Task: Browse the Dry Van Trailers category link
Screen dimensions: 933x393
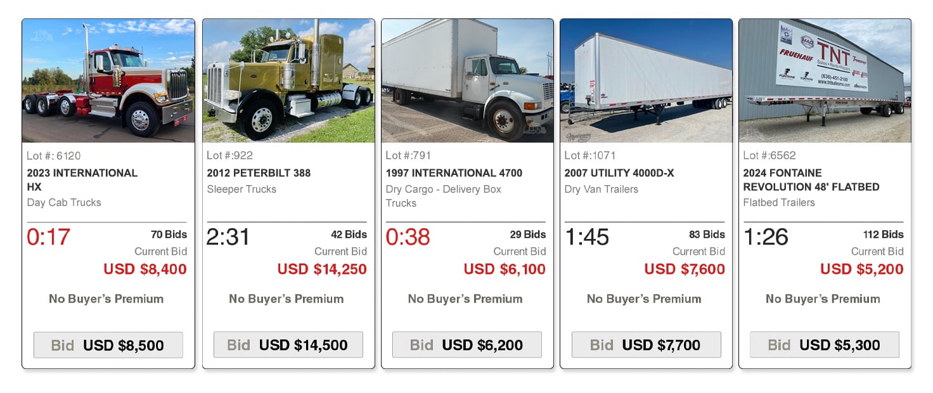Action: [x=600, y=189]
